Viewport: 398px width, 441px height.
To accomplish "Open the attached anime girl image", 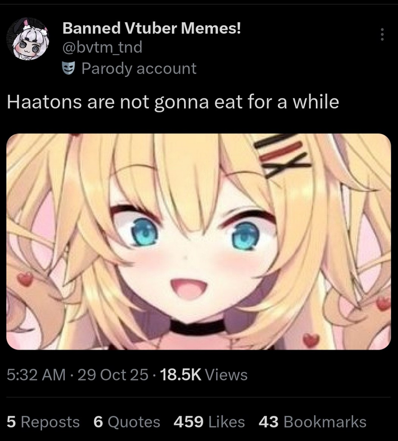I will coord(199,242).
